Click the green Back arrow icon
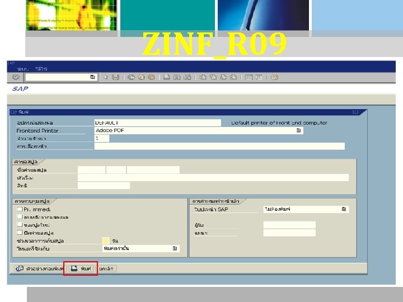The image size is (403, 302). click(131, 77)
